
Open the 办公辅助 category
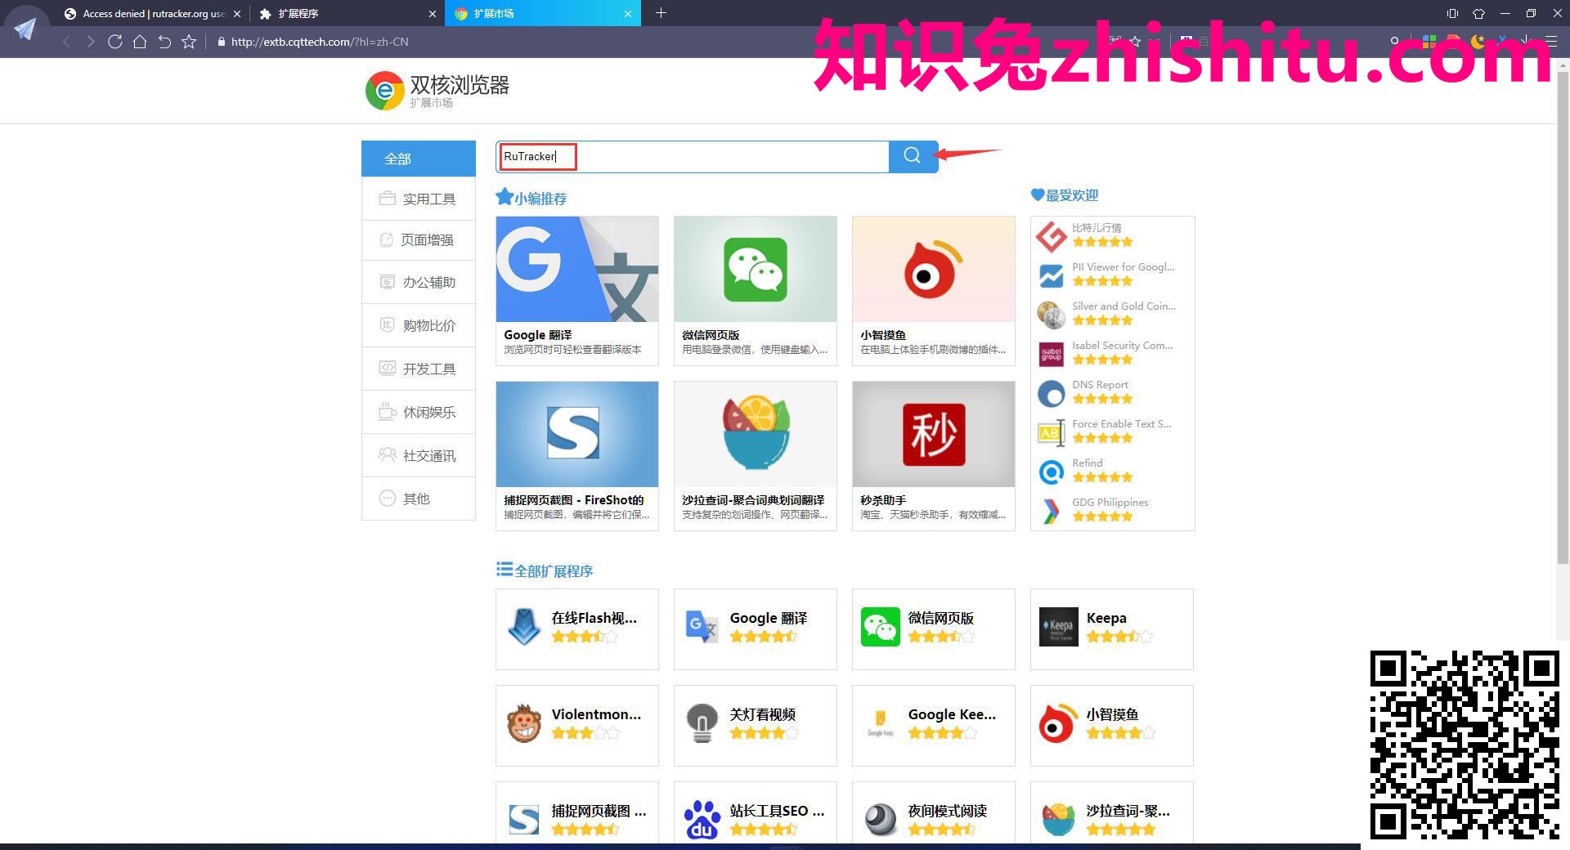(418, 282)
